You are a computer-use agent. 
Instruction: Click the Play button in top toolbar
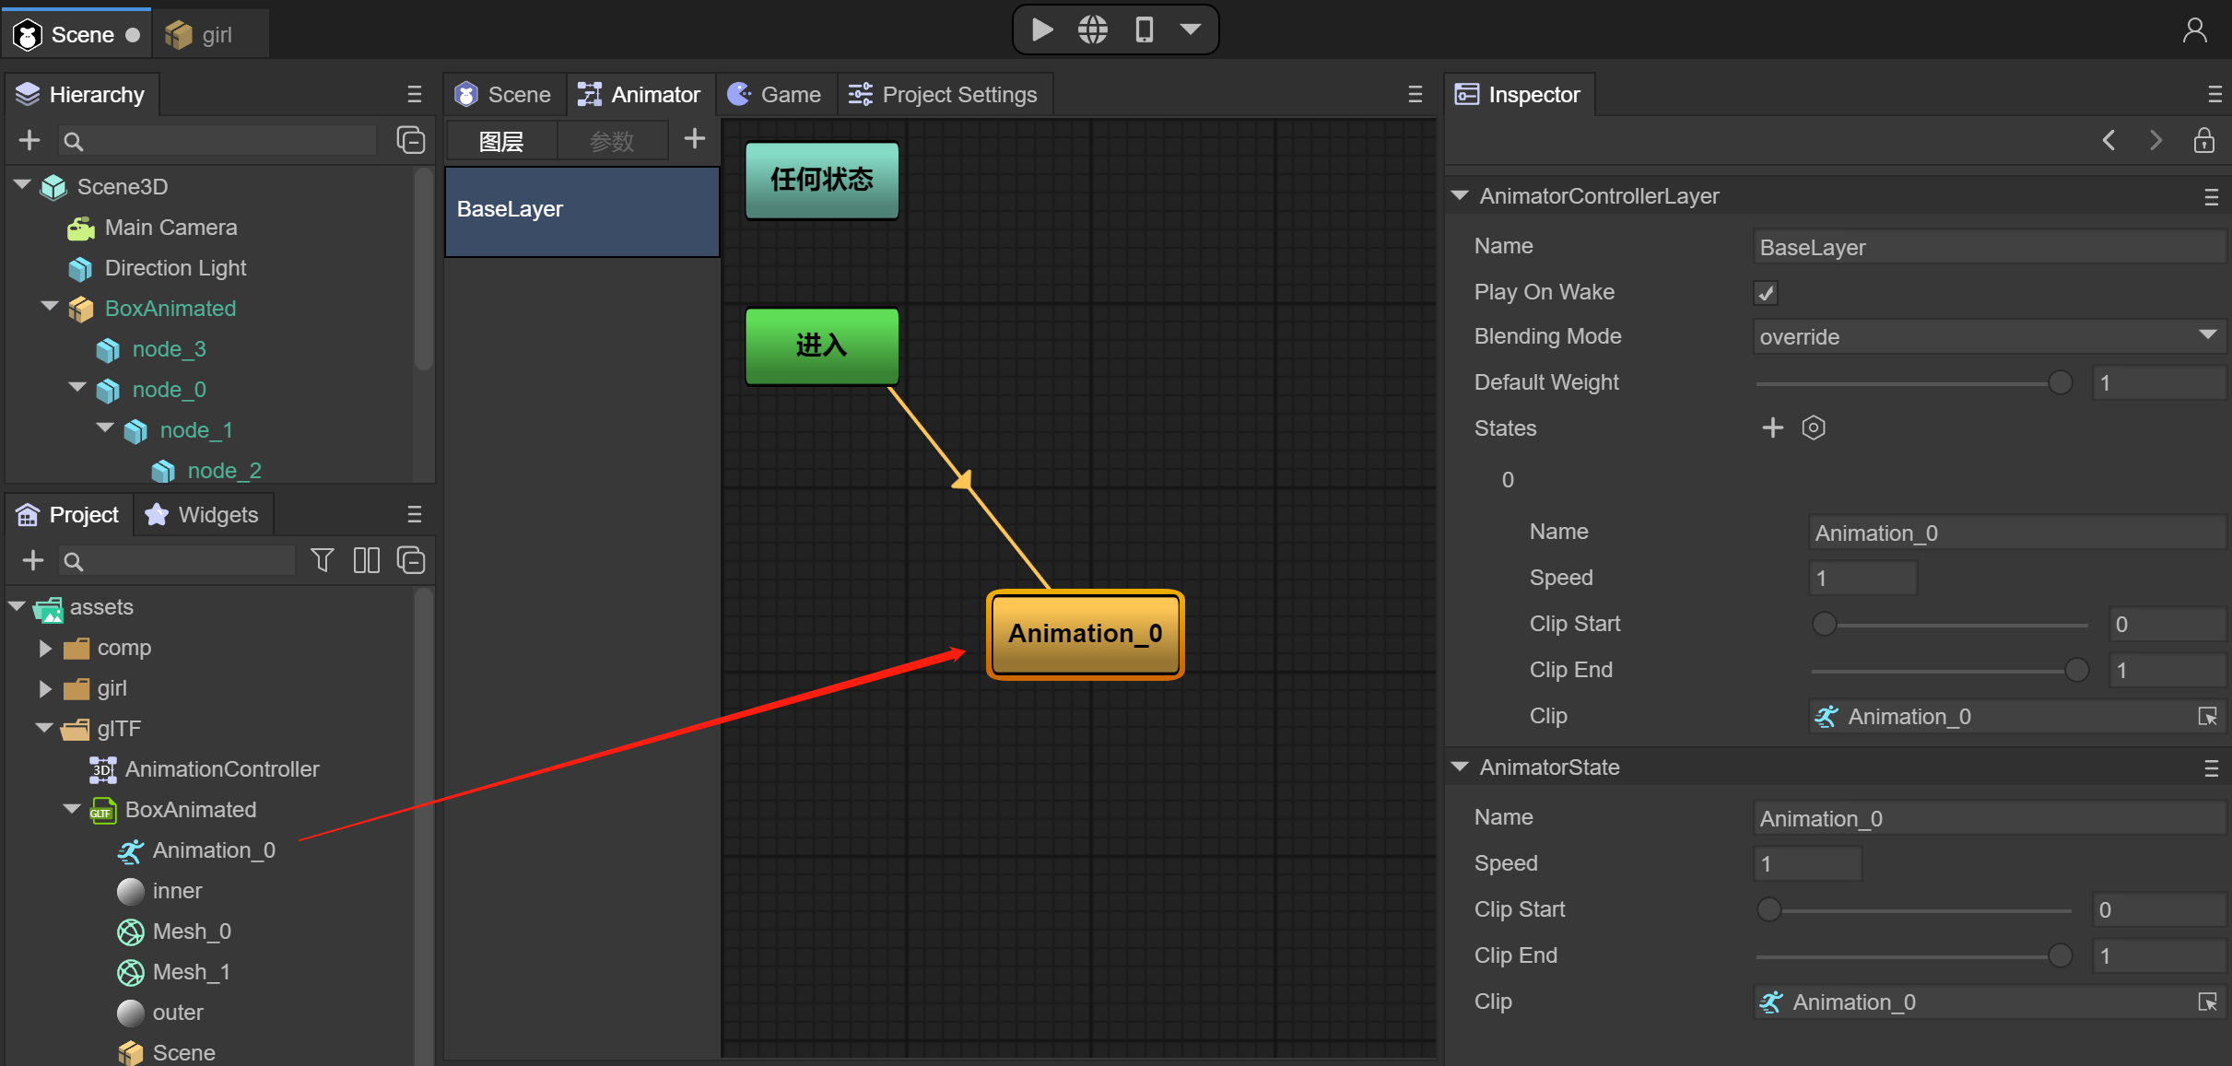click(x=1042, y=30)
